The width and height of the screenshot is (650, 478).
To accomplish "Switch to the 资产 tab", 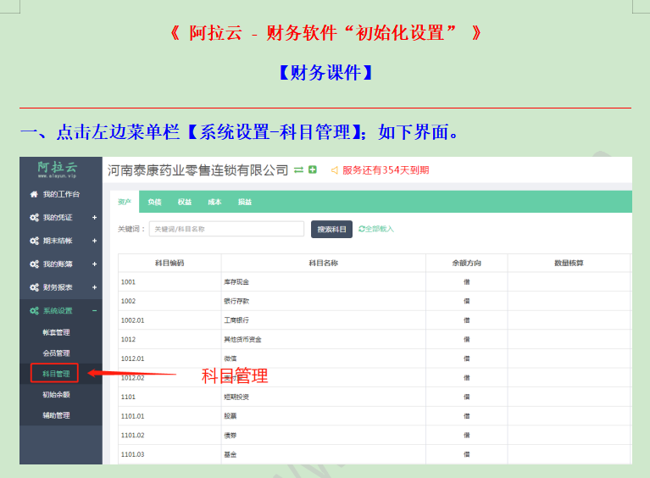I will (125, 202).
